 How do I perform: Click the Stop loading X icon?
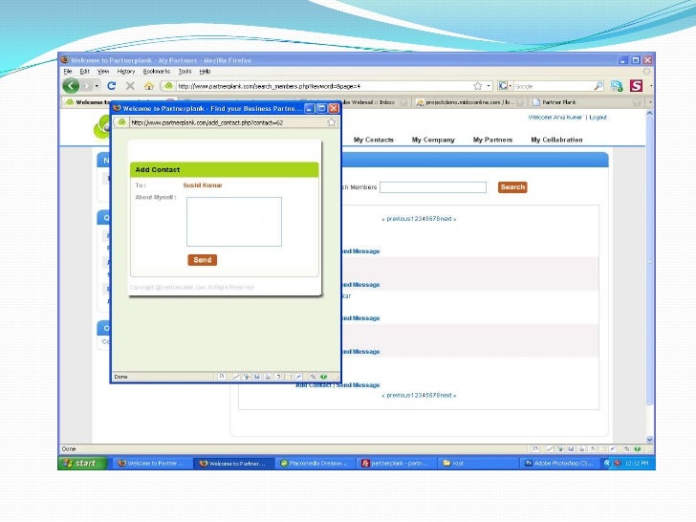coord(130,86)
